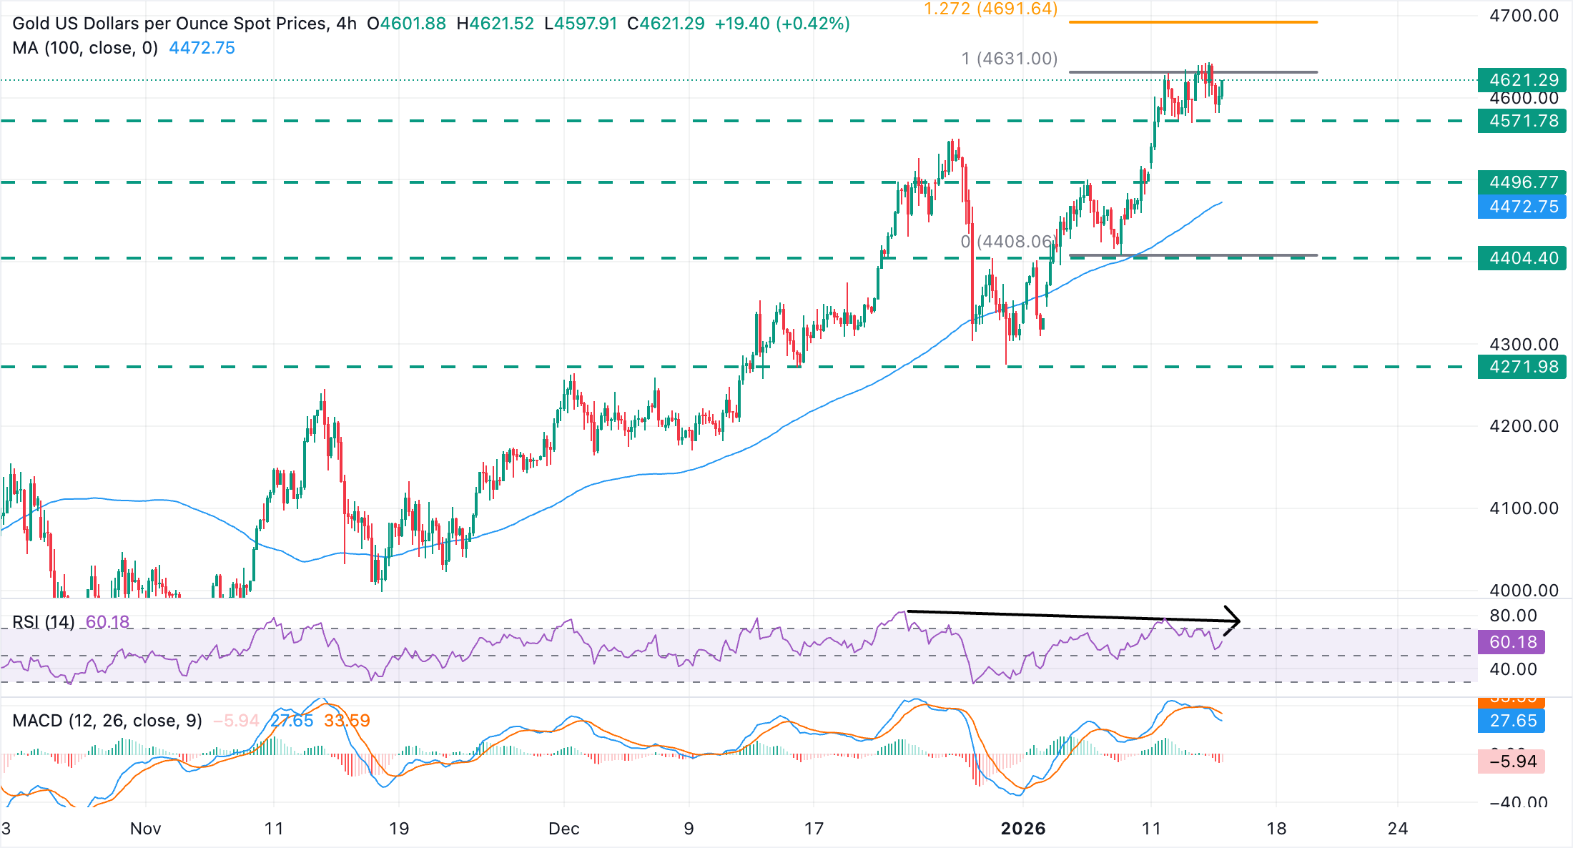The width and height of the screenshot is (1573, 848).
Task: Select the 4621.29 last price tag
Action: tap(1522, 81)
